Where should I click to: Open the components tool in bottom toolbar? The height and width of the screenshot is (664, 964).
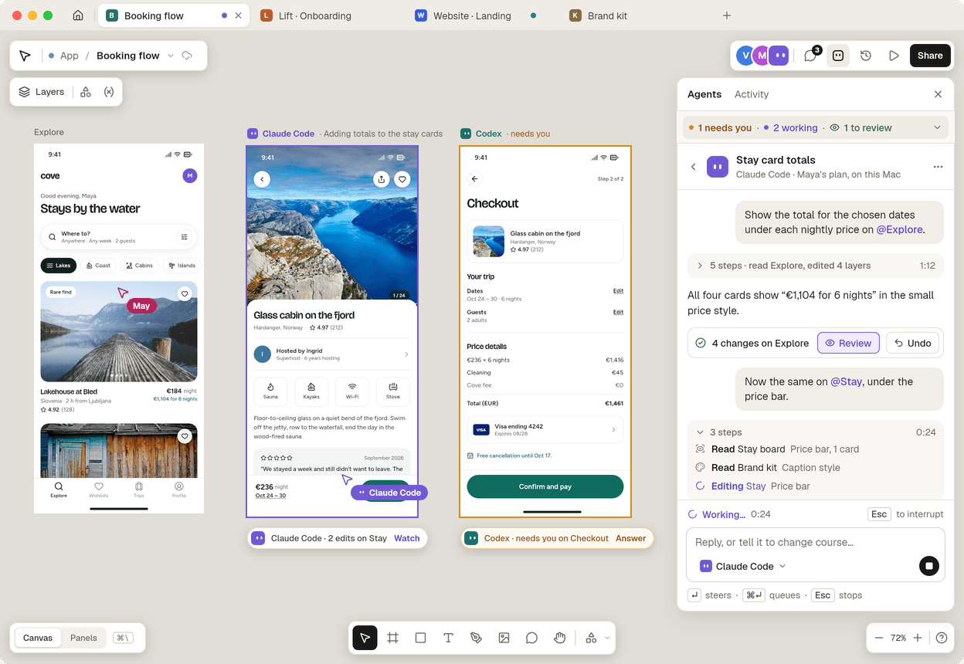click(591, 638)
